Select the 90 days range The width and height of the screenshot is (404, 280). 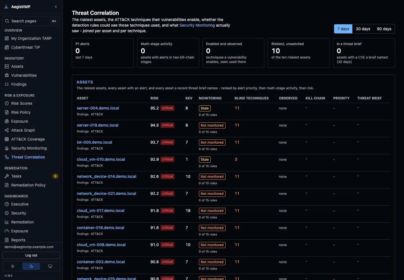point(384,29)
